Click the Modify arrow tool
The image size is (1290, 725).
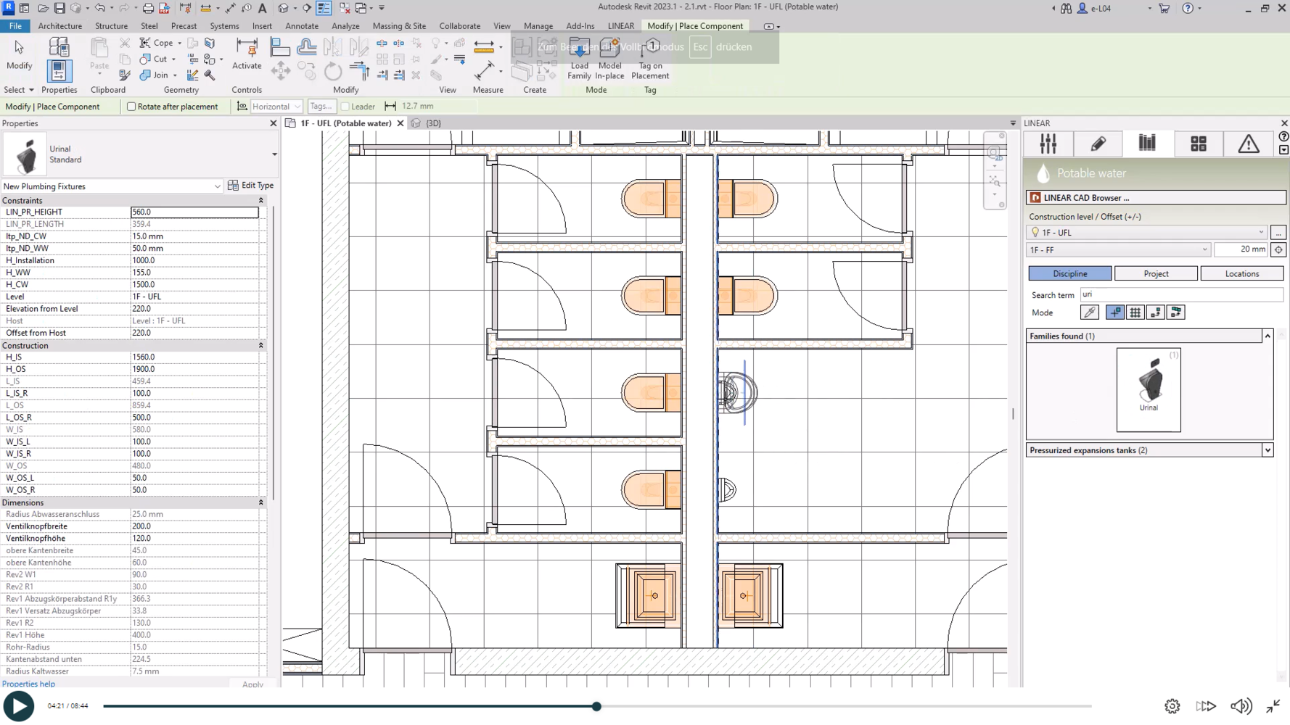click(x=19, y=48)
